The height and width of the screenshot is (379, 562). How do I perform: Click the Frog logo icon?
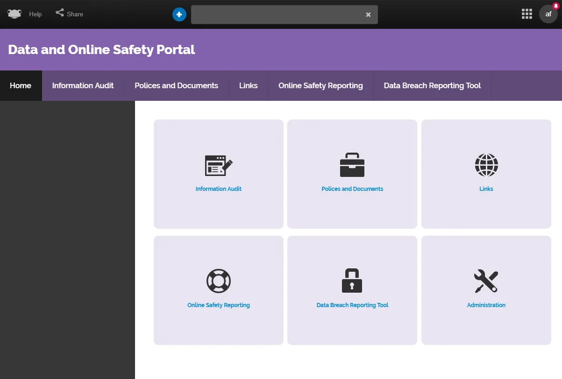(x=15, y=14)
